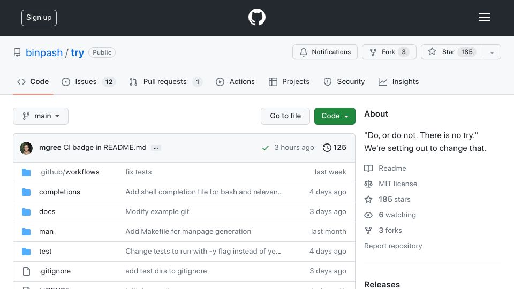Open the green Code dropdown button
Image resolution: width=514 pixels, height=289 pixels.
335,116
